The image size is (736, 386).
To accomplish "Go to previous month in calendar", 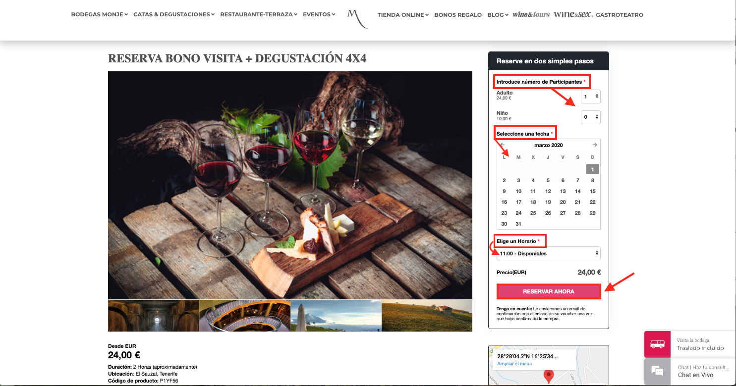I will (x=503, y=145).
